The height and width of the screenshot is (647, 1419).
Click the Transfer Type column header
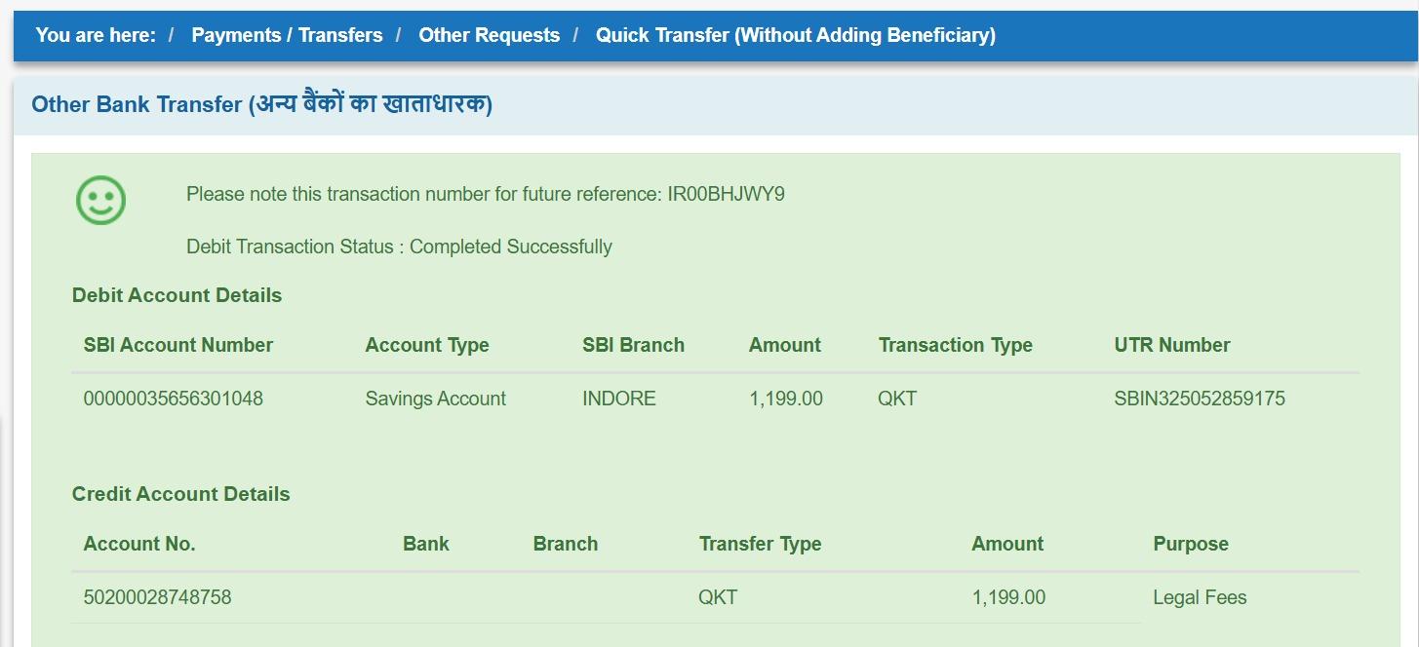click(x=761, y=544)
